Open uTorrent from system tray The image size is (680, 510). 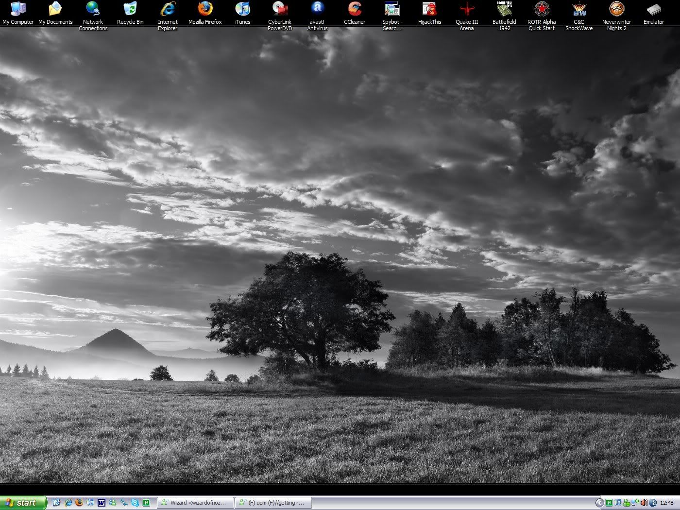[x=609, y=503]
